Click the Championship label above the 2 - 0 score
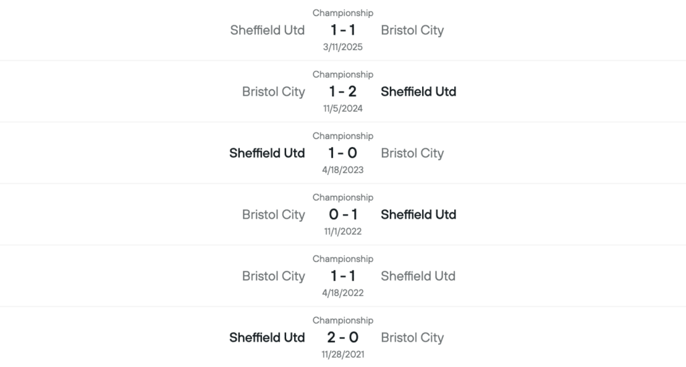The height and width of the screenshot is (367, 686). (x=343, y=320)
